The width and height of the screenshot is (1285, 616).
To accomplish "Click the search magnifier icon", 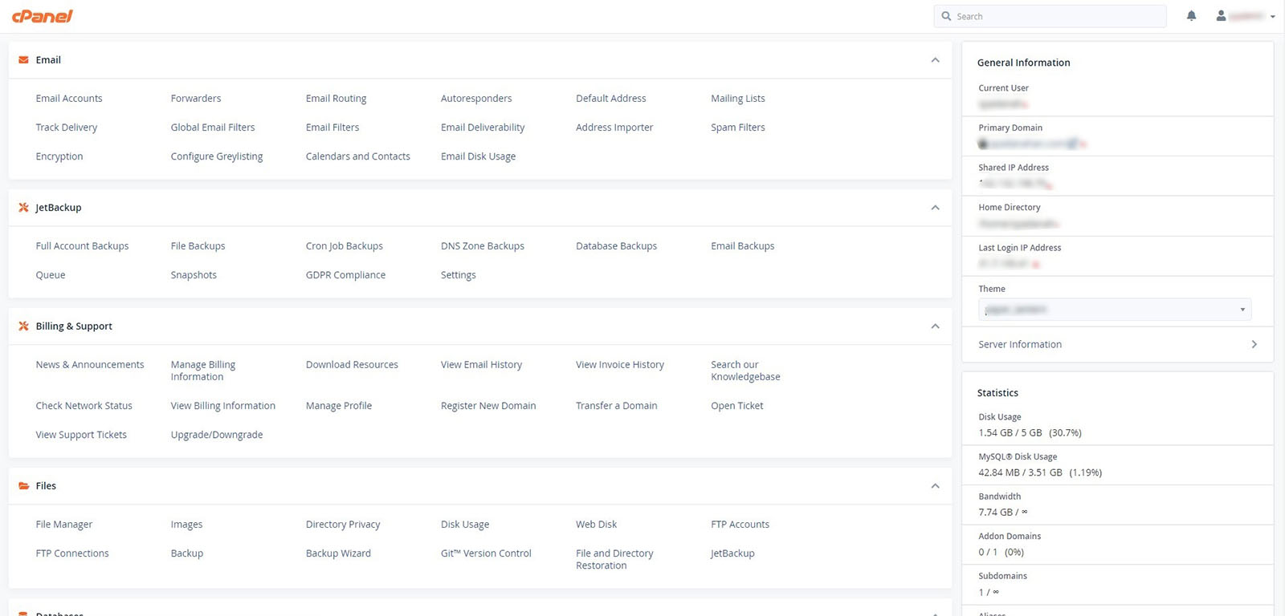I will (x=946, y=16).
